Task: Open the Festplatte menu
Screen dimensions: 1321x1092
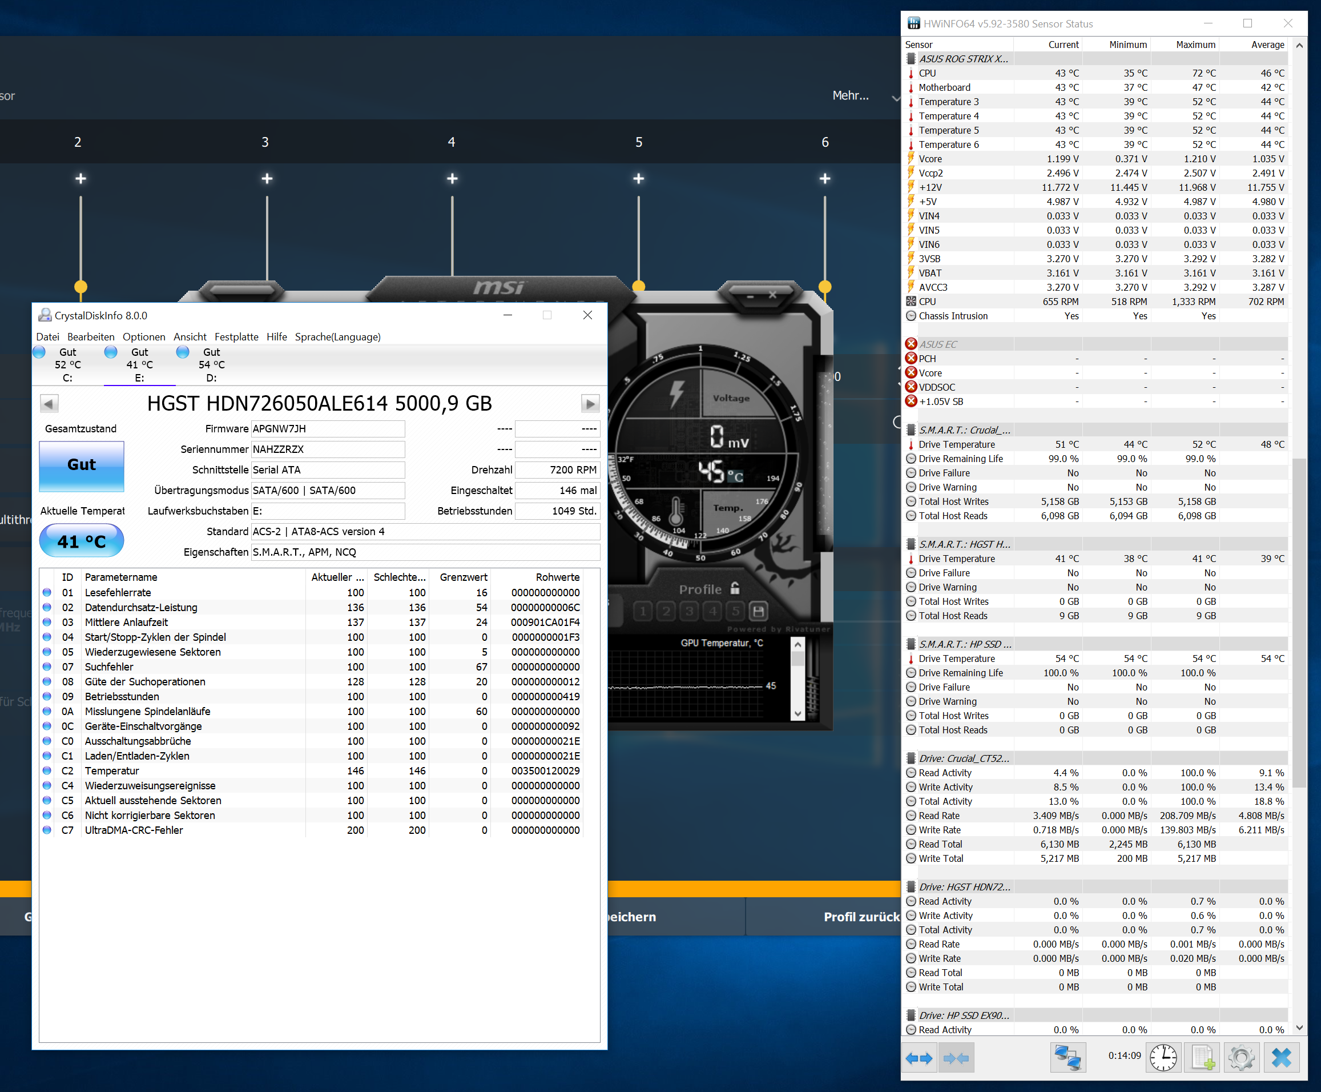Action: pos(236,337)
